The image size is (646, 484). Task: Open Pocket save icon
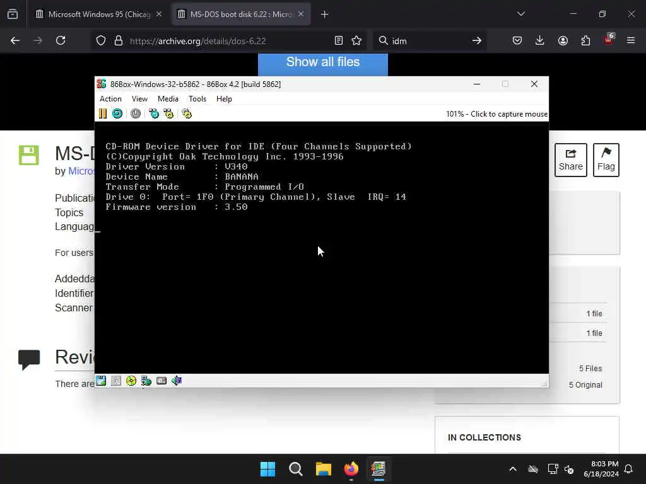[x=517, y=41]
